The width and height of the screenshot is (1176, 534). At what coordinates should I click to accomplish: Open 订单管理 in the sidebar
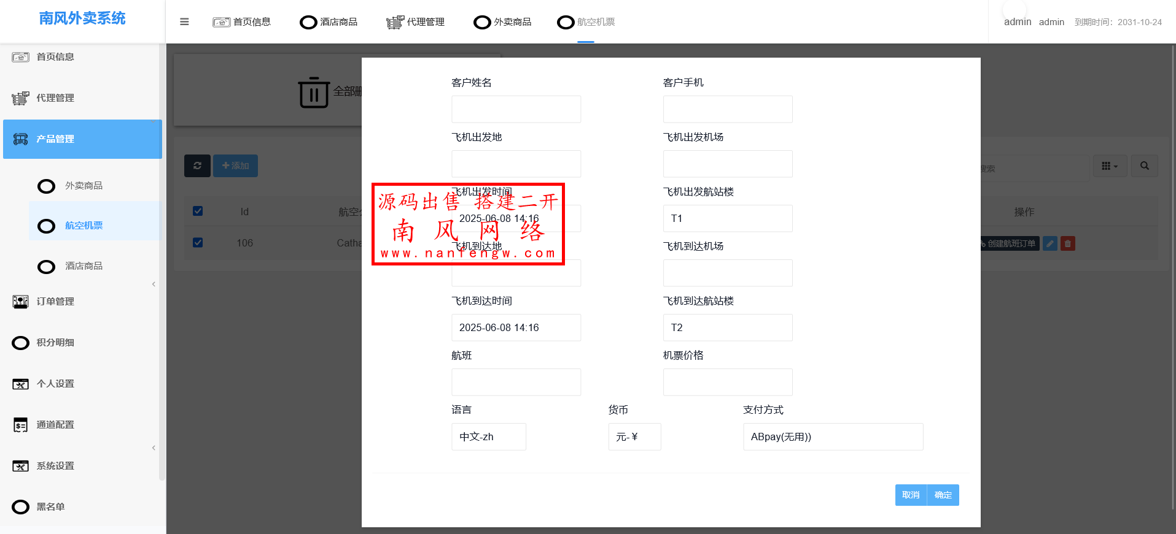pos(55,301)
